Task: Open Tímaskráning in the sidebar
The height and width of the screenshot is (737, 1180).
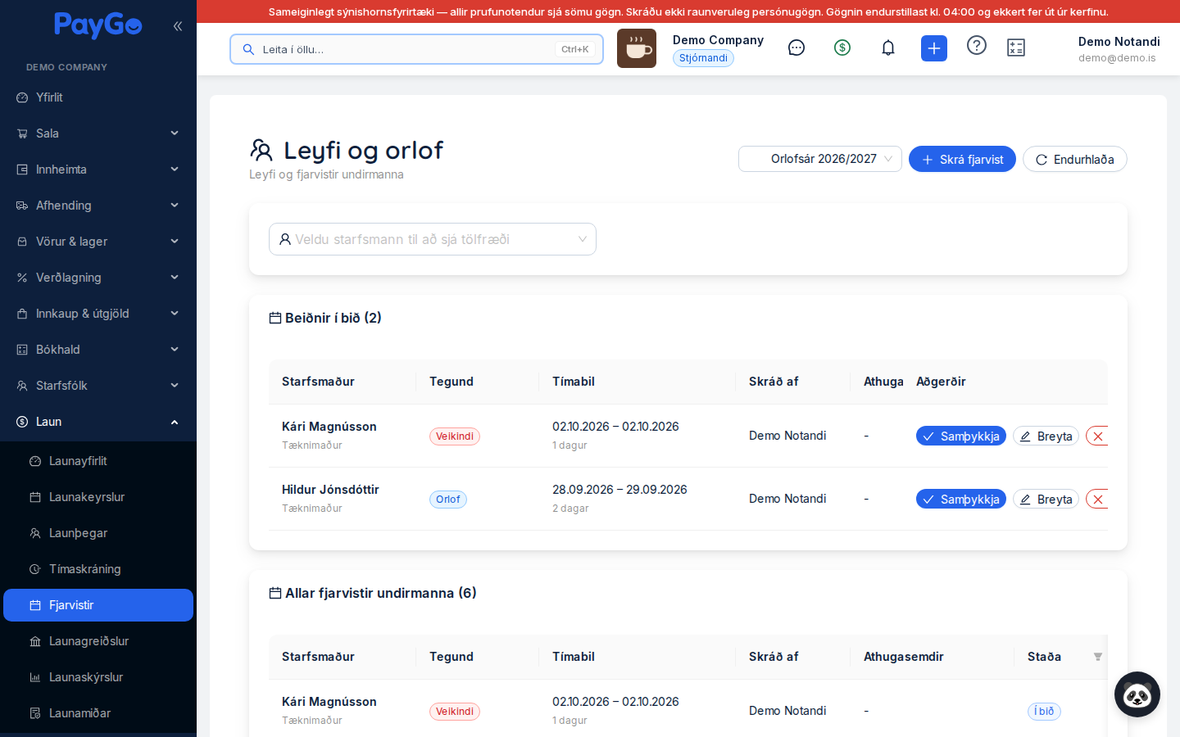Action: click(98, 569)
